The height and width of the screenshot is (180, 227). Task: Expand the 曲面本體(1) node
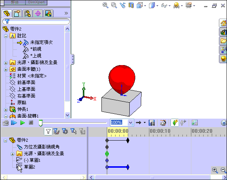pos(6,70)
